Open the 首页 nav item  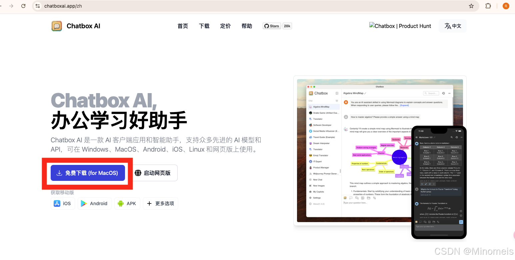183,26
